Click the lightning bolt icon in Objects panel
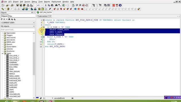Image resolution: width=181 pixels, height=102 pixels. [x=12, y=19]
